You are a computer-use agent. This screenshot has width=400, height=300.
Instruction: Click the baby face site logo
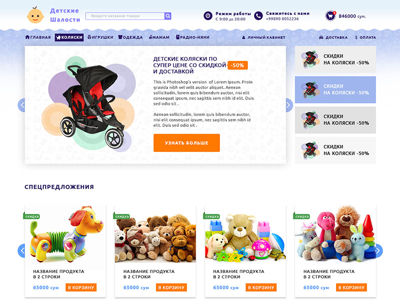[35, 15]
